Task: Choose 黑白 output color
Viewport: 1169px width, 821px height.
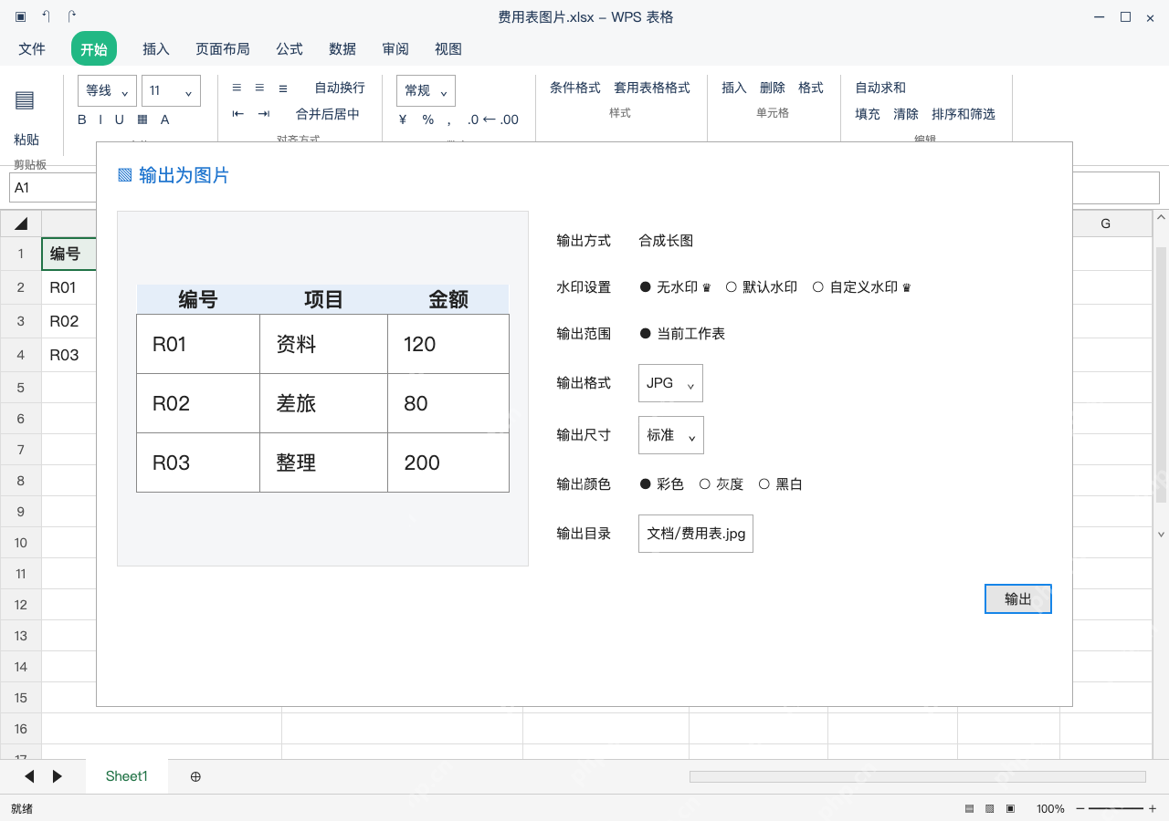Action: (781, 484)
